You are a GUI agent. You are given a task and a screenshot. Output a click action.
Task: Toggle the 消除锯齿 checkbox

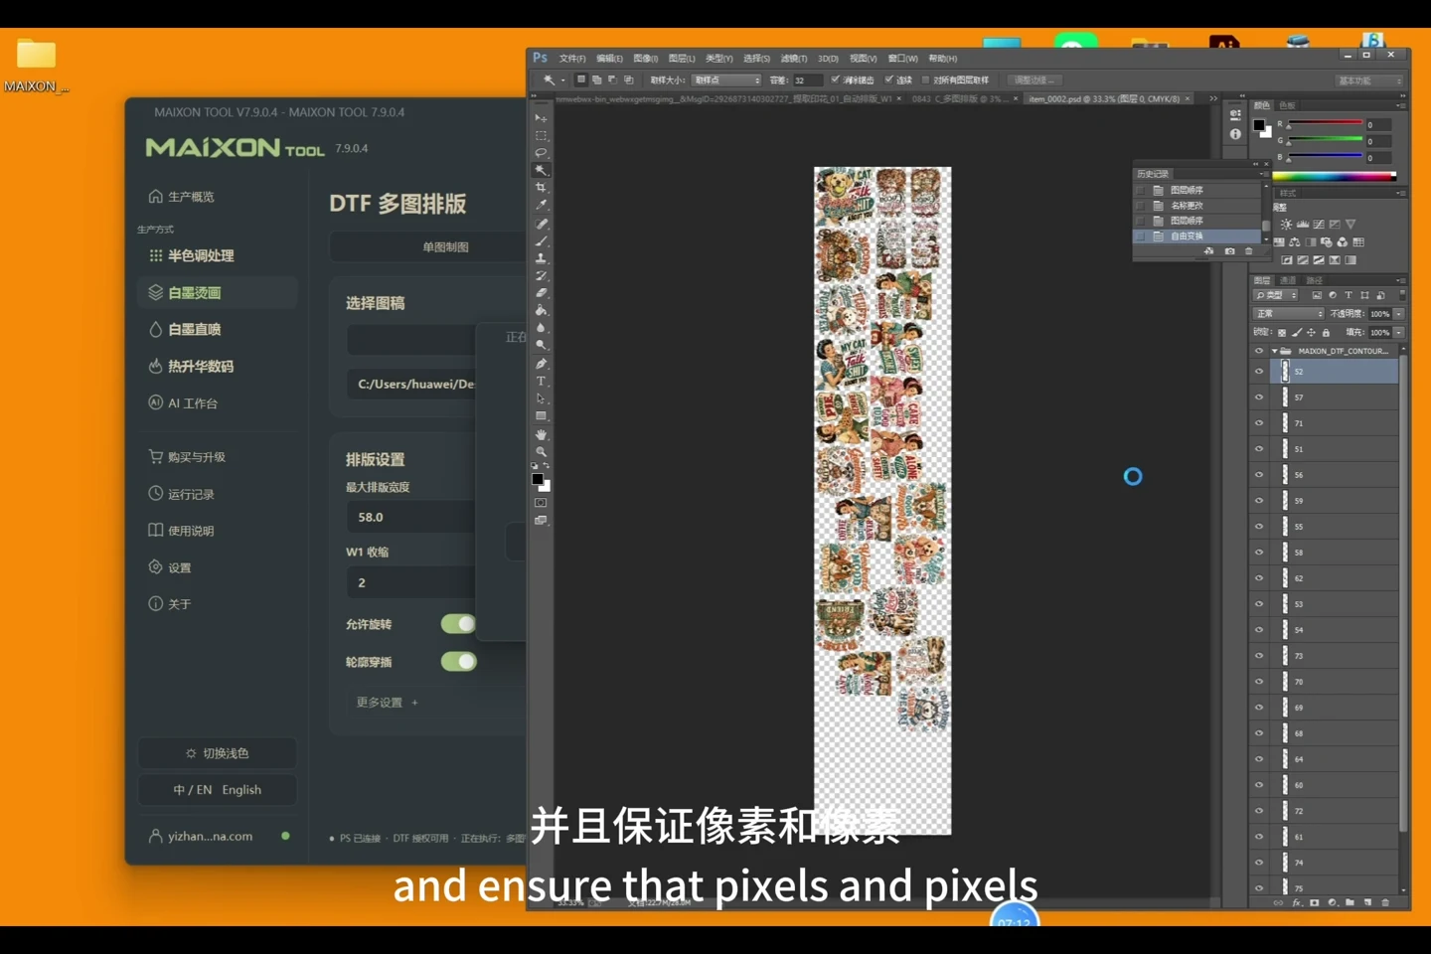tap(835, 79)
